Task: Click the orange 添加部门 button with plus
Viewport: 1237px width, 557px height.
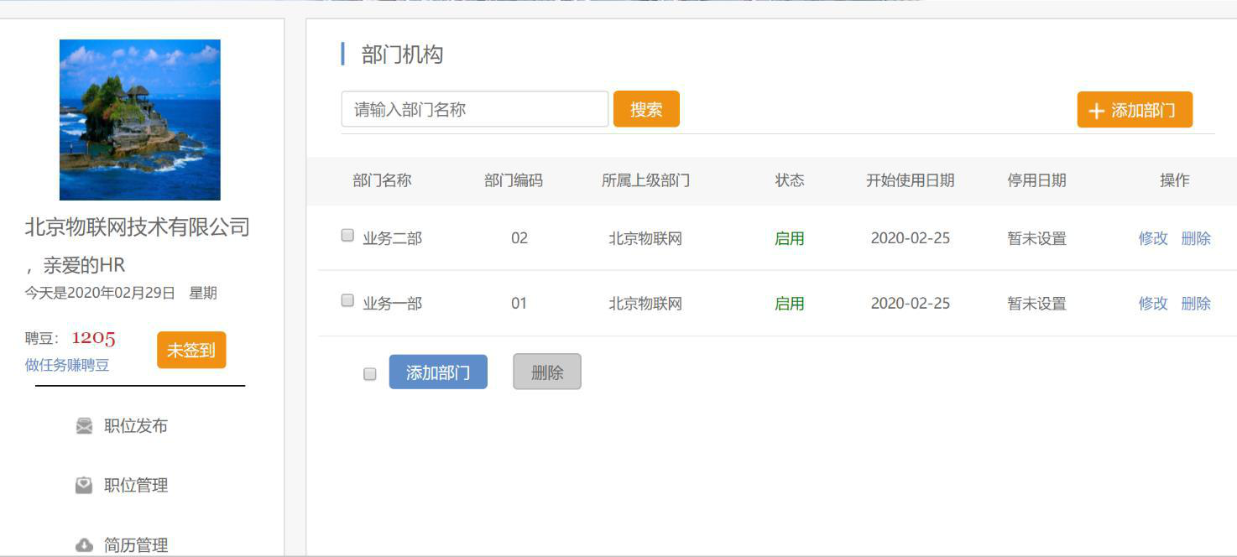Action: tap(1135, 110)
